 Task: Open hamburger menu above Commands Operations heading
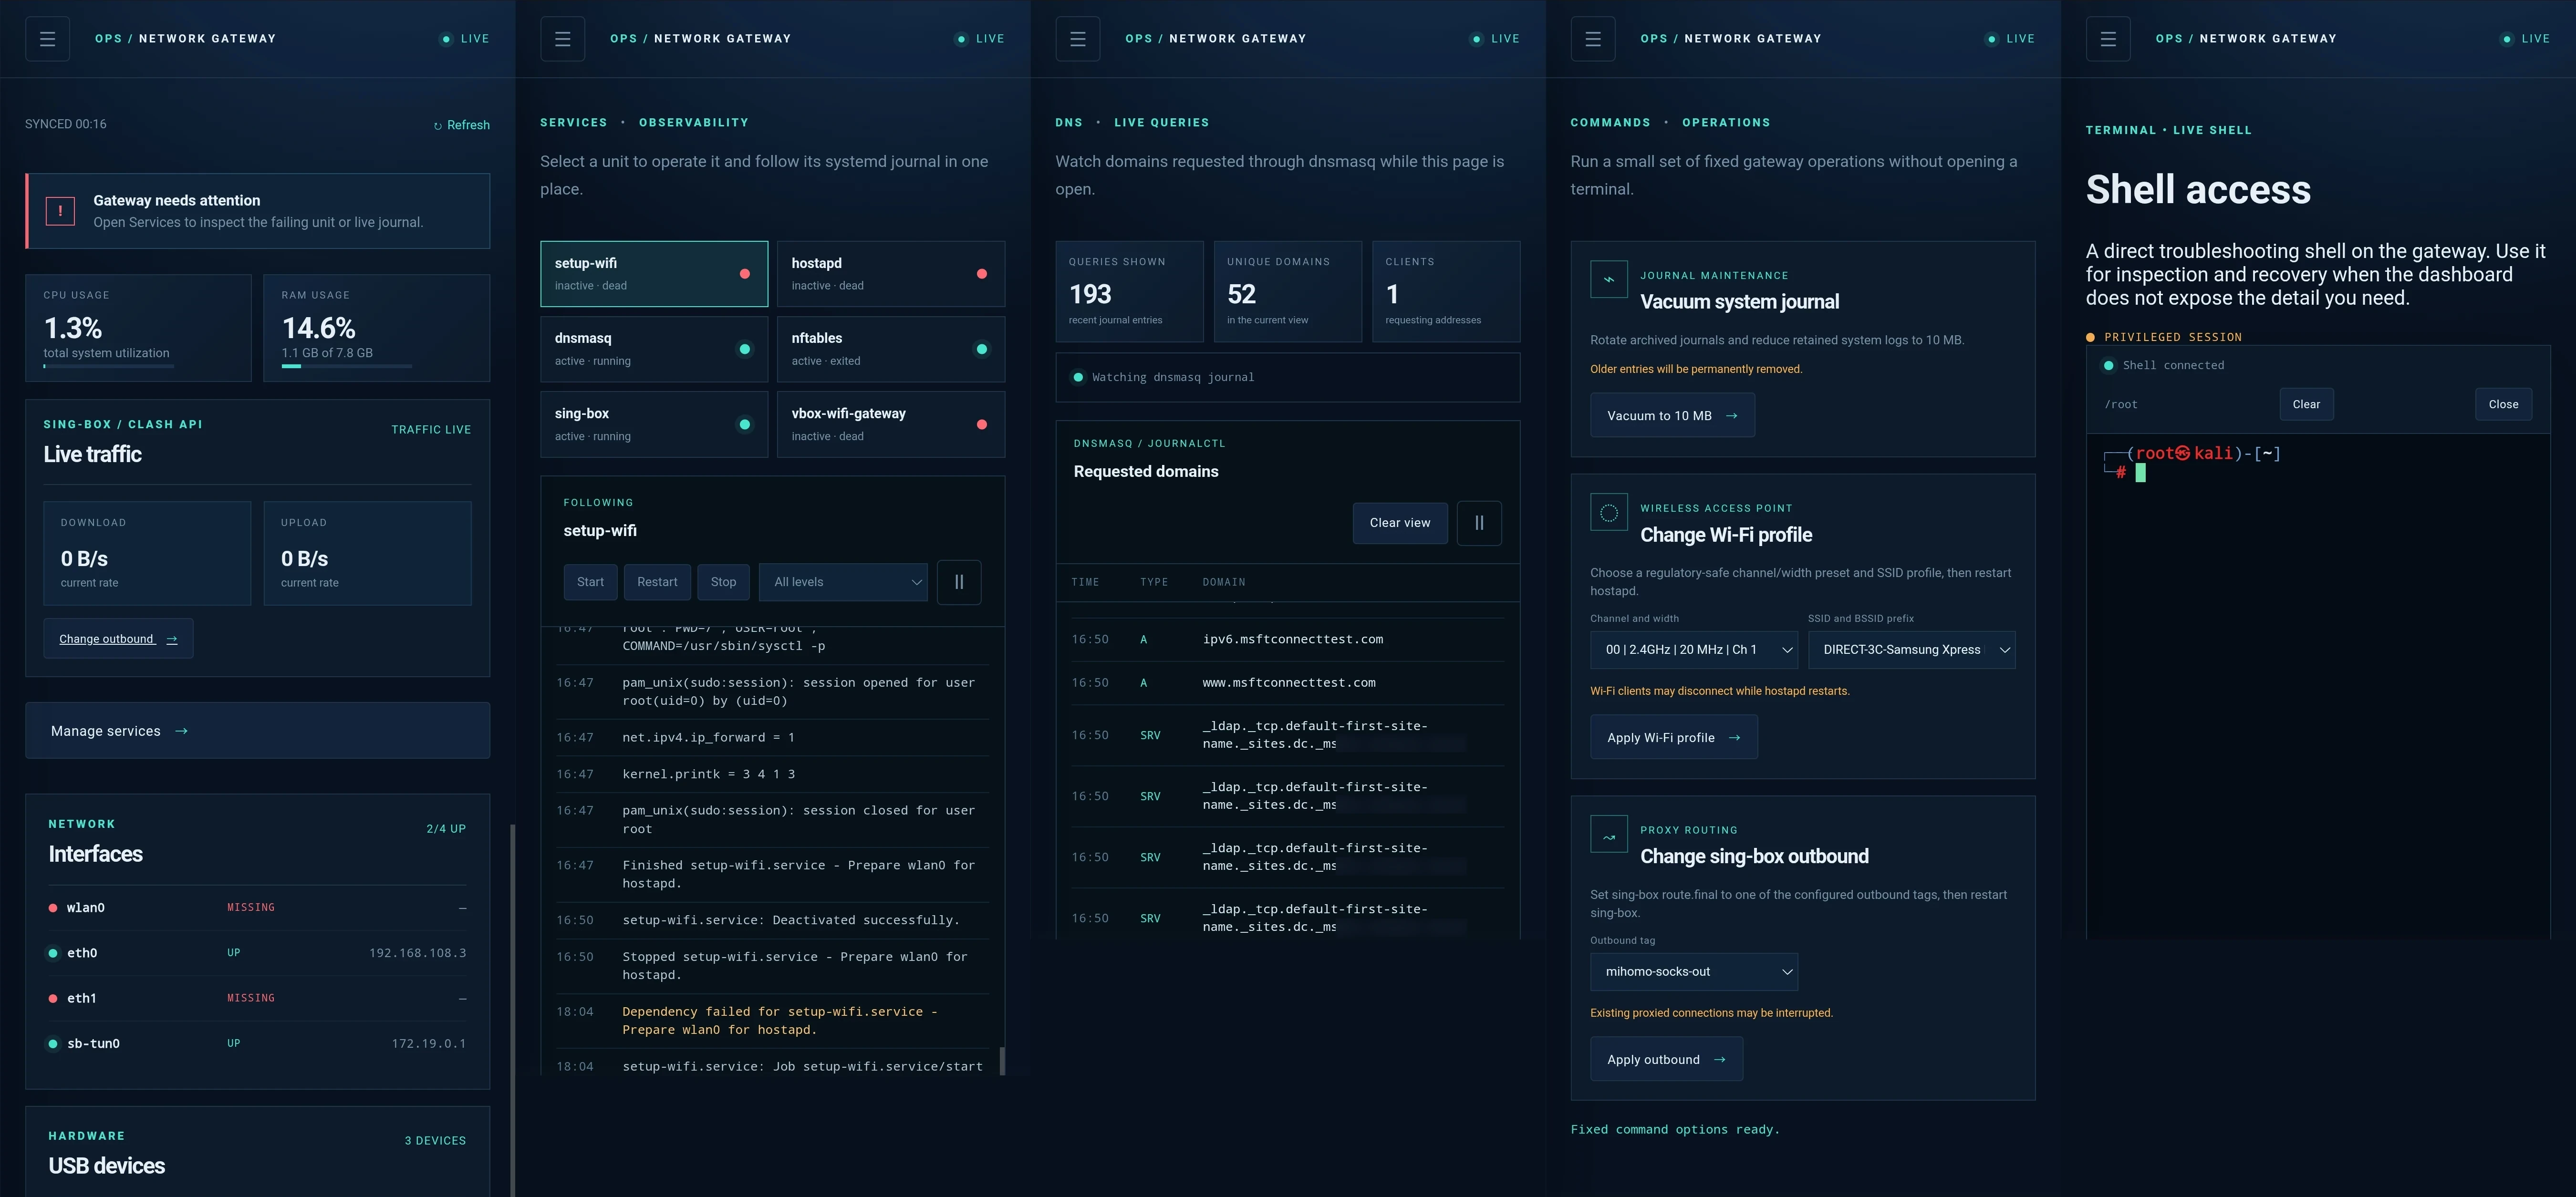tap(1593, 39)
